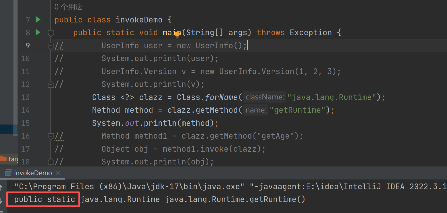The height and width of the screenshot is (213, 447).
Task: Click the up arrow in run console
Action: (1, 187)
